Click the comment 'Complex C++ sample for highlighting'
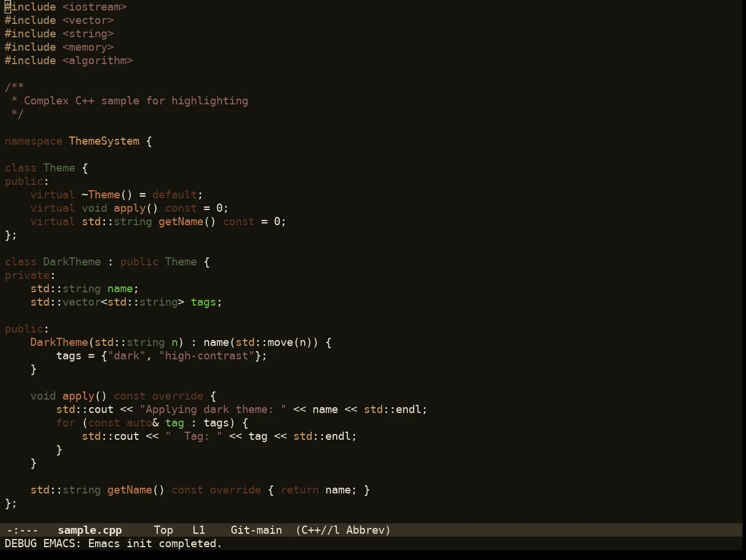The height and width of the screenshot is (560, 746). point(136,101)
